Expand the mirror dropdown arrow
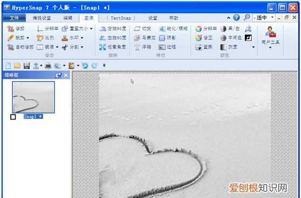This screenshot has width=301, height=198. click(x=57, y=47)
